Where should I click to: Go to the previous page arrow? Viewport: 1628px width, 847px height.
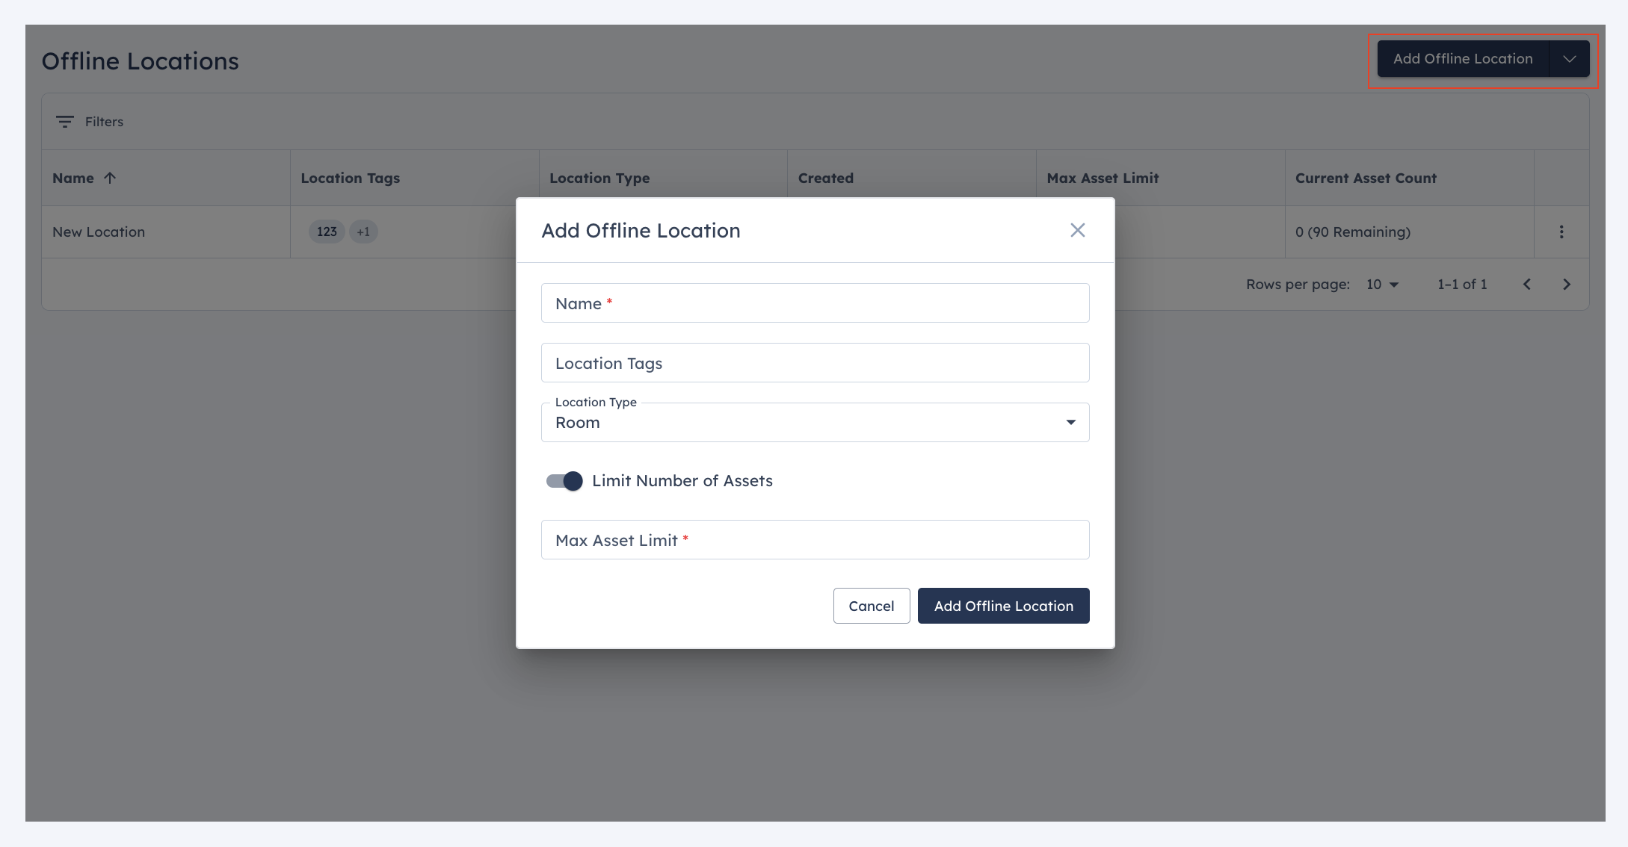(1527, 284)
